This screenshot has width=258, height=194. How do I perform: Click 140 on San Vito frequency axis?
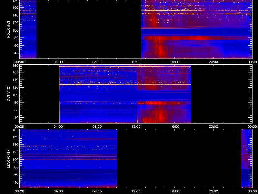[x=15, y=80]
